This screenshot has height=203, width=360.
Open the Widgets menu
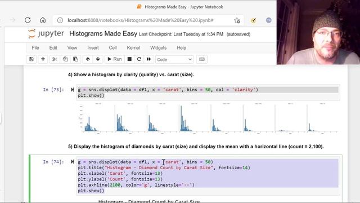159,48
